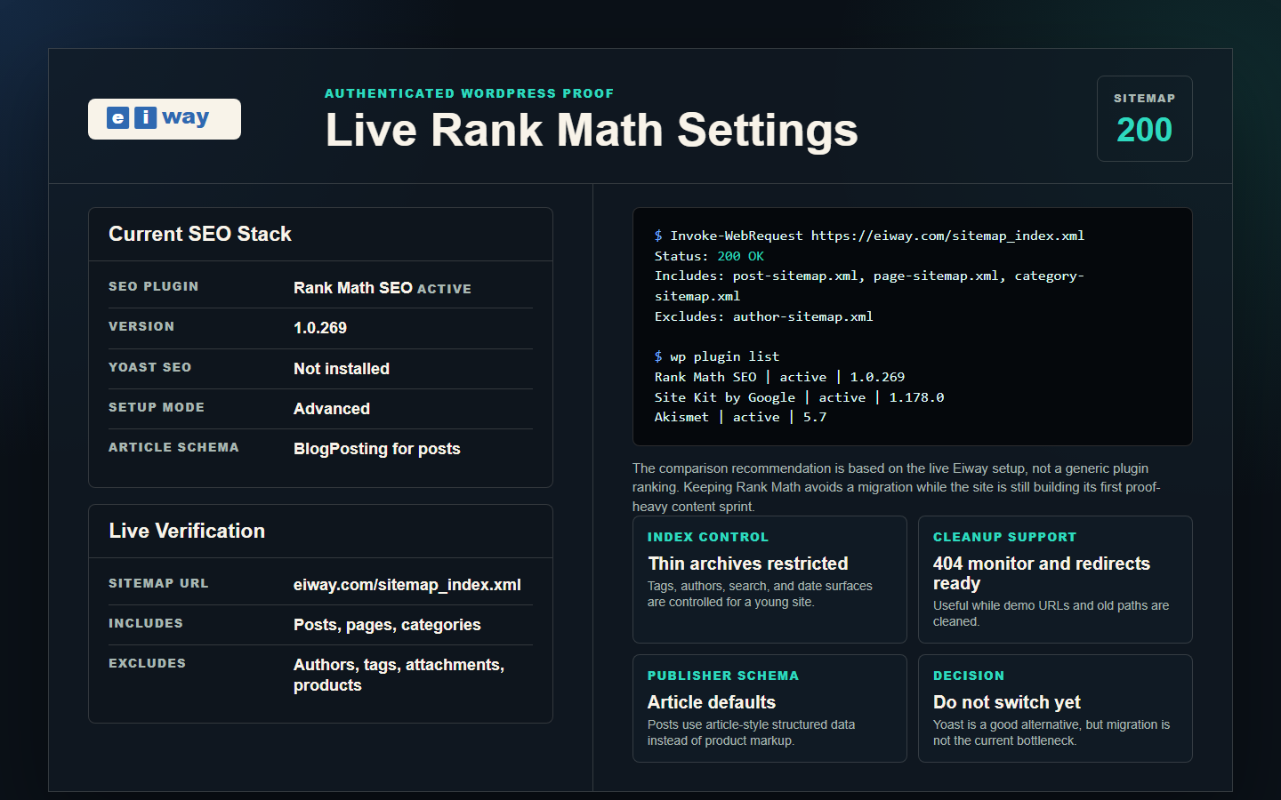Click 'Excludes: author-sitemap.xml' terminal line

pos(764,316)
